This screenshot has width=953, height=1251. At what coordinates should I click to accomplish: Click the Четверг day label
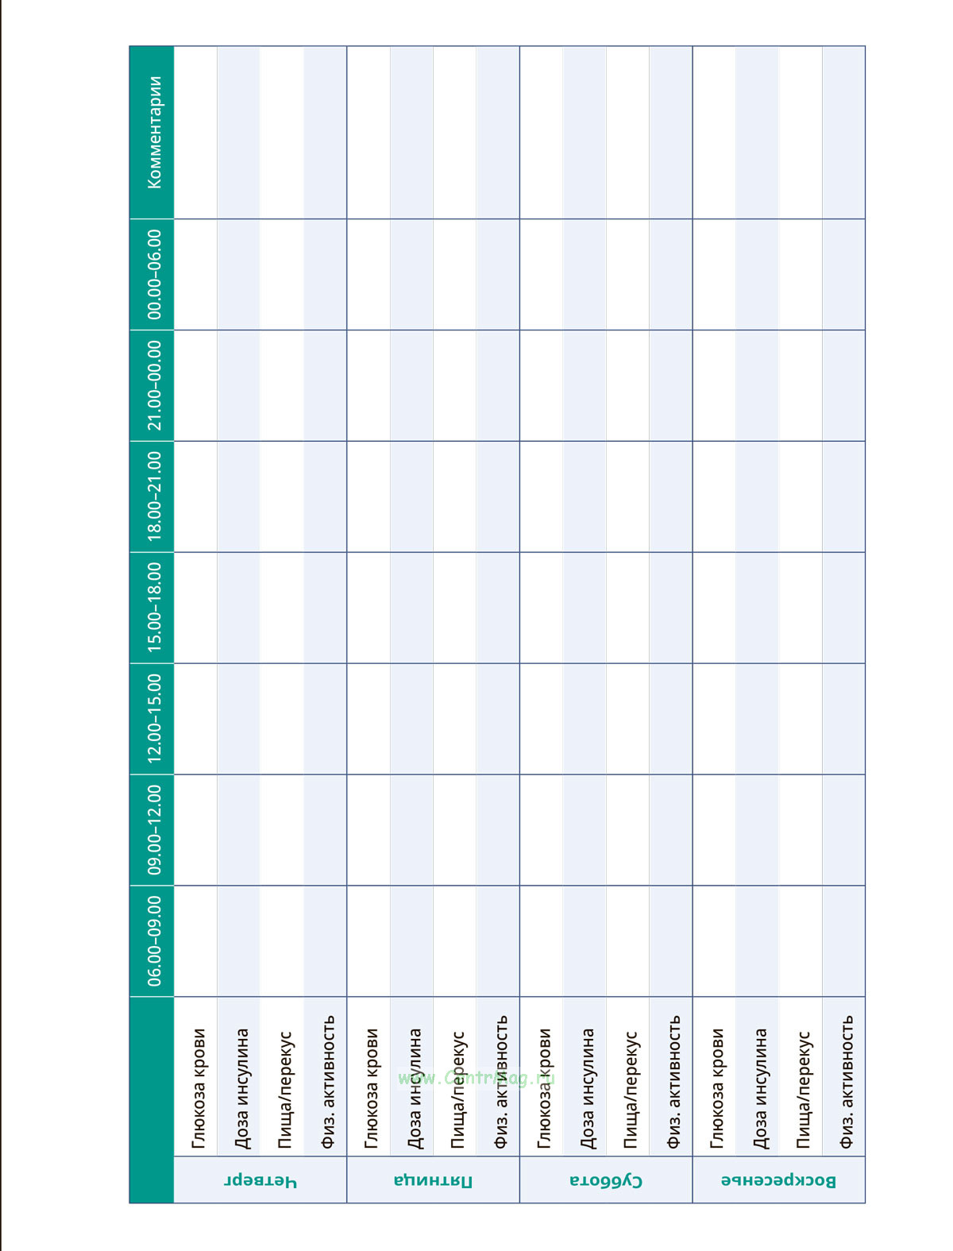point(260,1180)
